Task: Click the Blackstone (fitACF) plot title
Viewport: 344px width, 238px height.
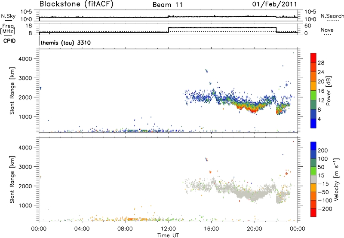Action: [77, 4]
